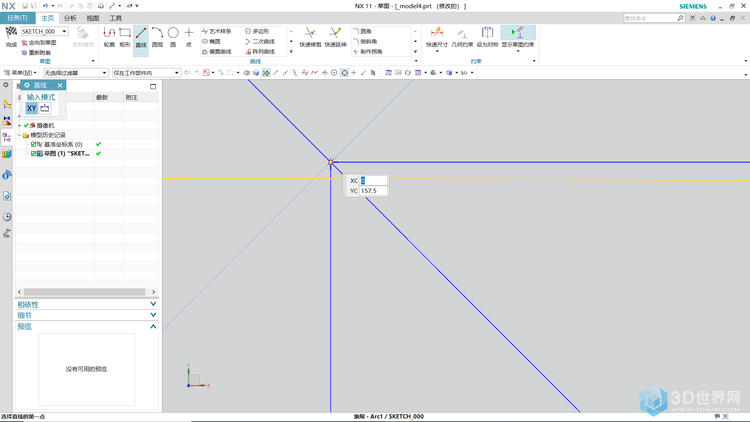This screenshot has height=422, width=750.
Task: Select the Profile (轮廓) curve tool
Action: pyautogui.click(x=109, y=37)
